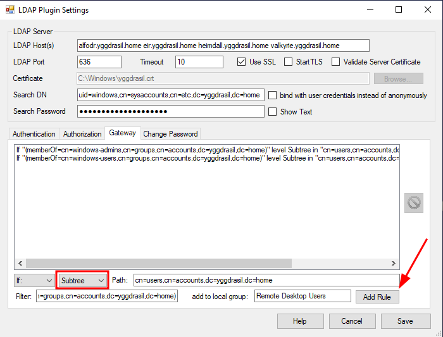Select the windows-admins gateway rule
Screen dimensions: 443x337
point(207,150)
